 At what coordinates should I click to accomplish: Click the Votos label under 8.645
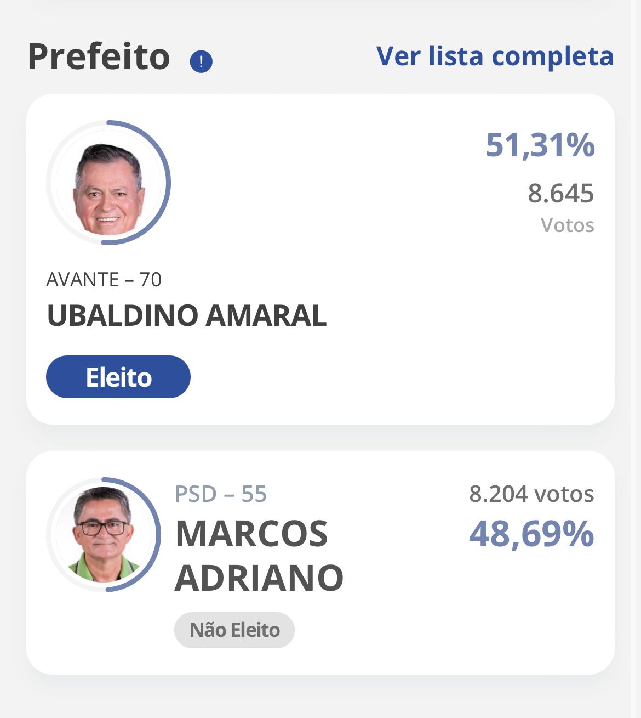(567, 225)
